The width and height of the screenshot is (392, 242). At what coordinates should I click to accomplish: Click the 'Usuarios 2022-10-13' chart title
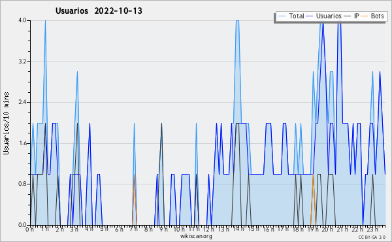click(99, 10)
